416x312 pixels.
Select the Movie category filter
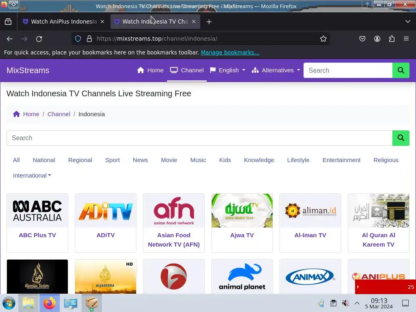click(x=169, y=160)
